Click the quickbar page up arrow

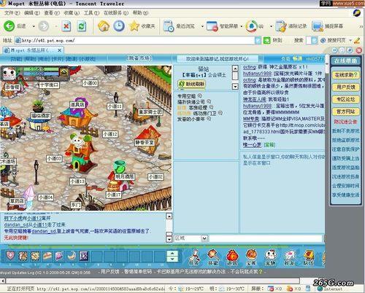click(172, 254)
